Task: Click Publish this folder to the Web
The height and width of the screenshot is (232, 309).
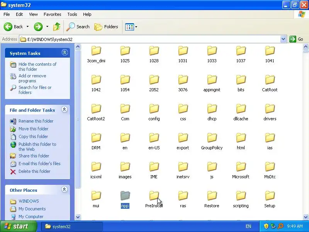Action: (x=37, y=147)
